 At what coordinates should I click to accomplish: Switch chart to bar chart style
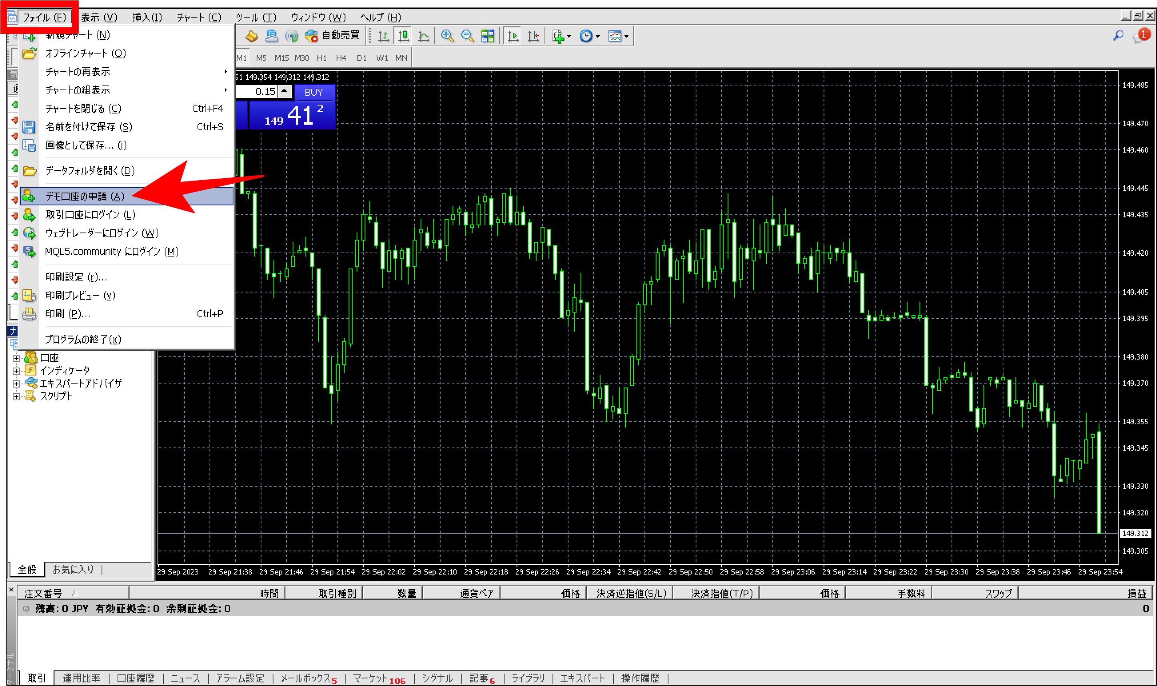click(383, 36)
